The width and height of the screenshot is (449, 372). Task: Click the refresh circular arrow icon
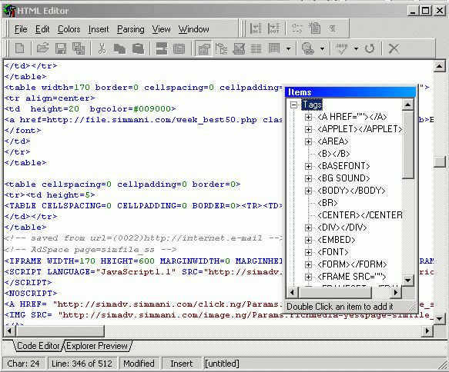click(370, 48)
